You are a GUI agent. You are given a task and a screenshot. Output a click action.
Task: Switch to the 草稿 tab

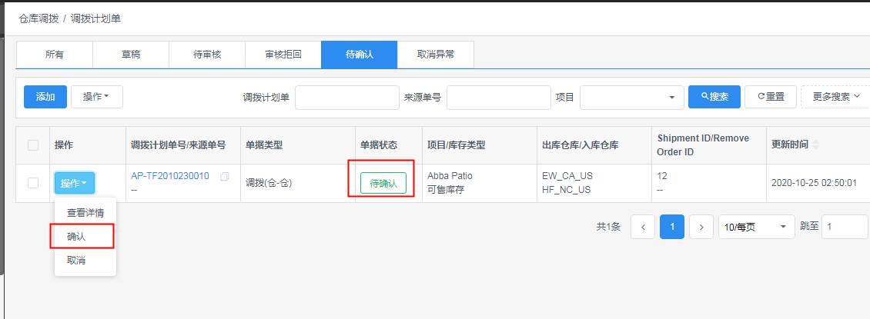click(x=131, y=55)
